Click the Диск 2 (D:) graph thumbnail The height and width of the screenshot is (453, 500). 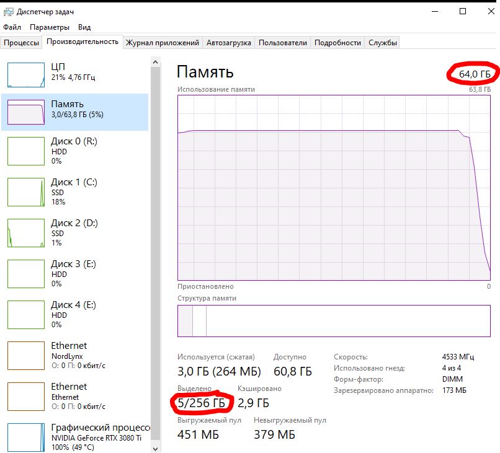click(x=26, y=233)
